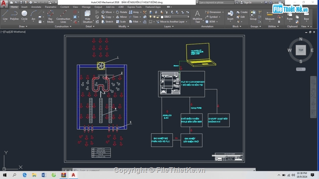
Task: Expand the Draw panel
Action: coord(23,26)
